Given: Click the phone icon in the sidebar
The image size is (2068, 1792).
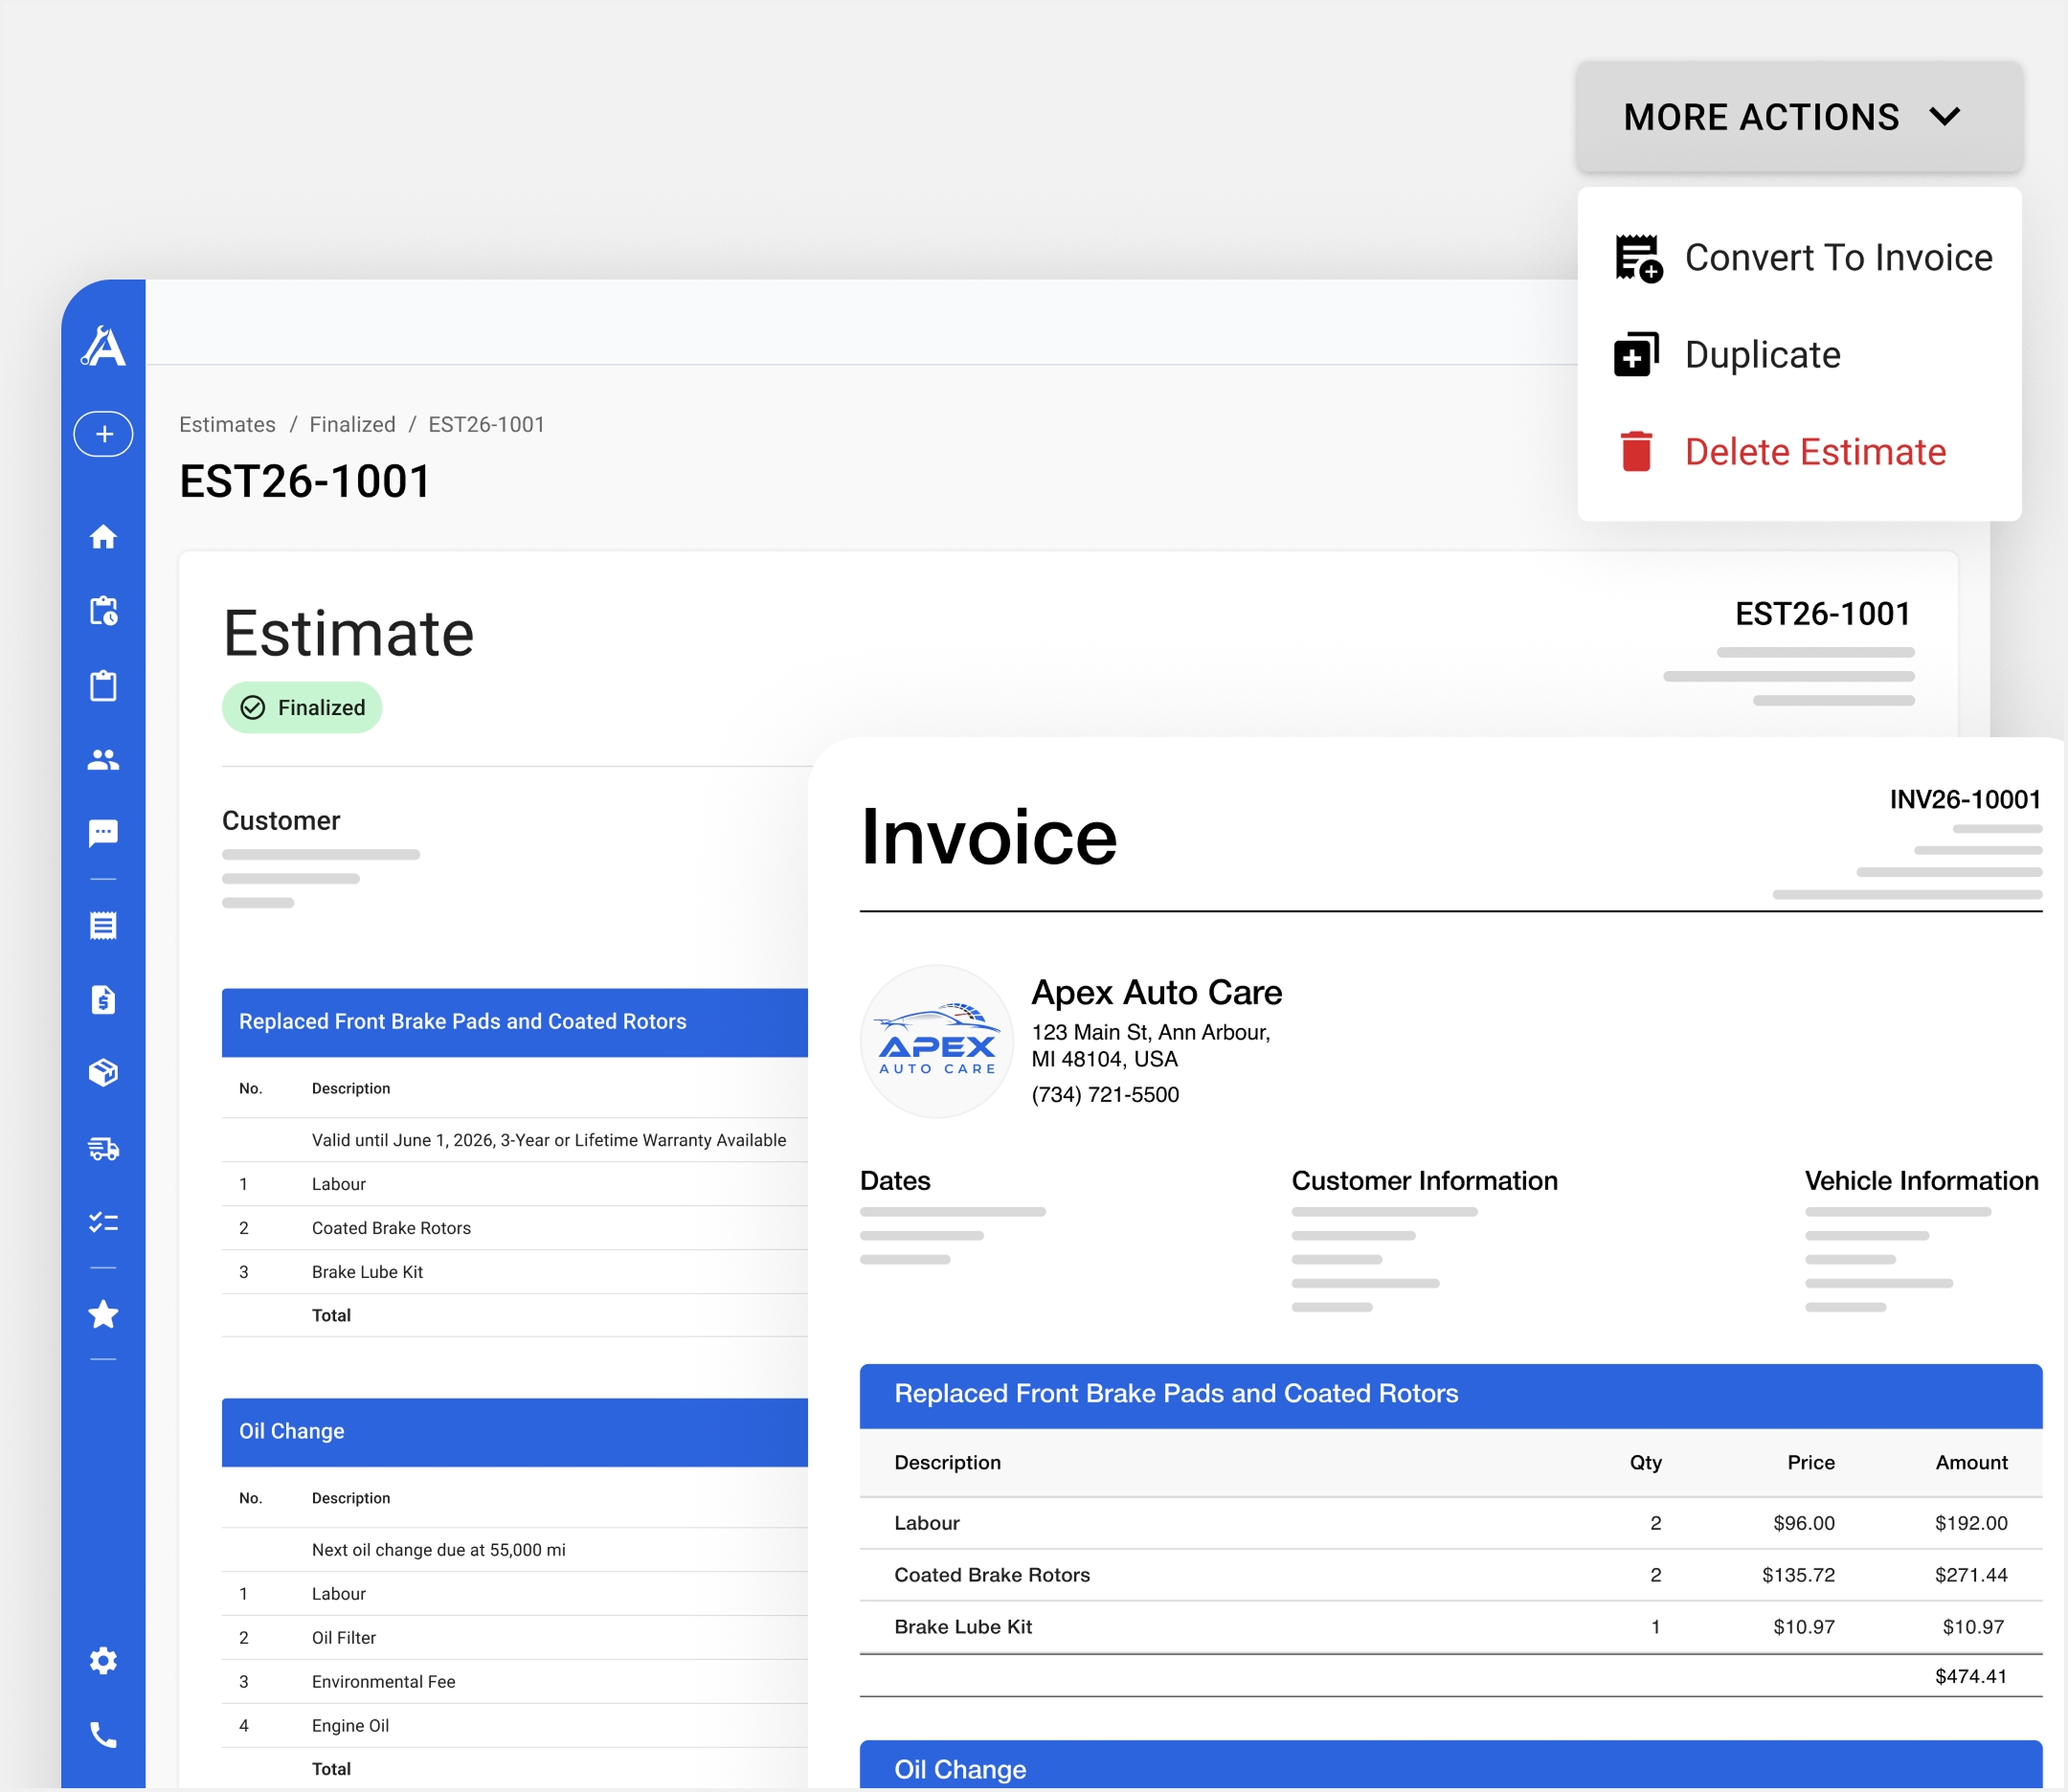Looking at the screenshot, I should pyautogui.click(x=103, y=1735).
